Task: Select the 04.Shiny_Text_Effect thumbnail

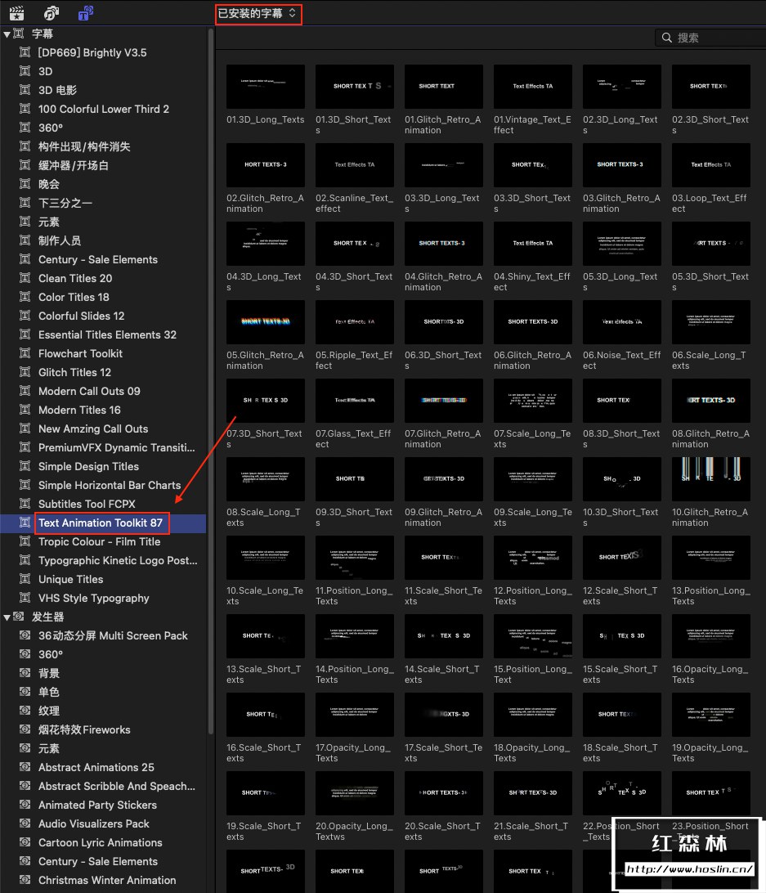Action: point(532,243)
